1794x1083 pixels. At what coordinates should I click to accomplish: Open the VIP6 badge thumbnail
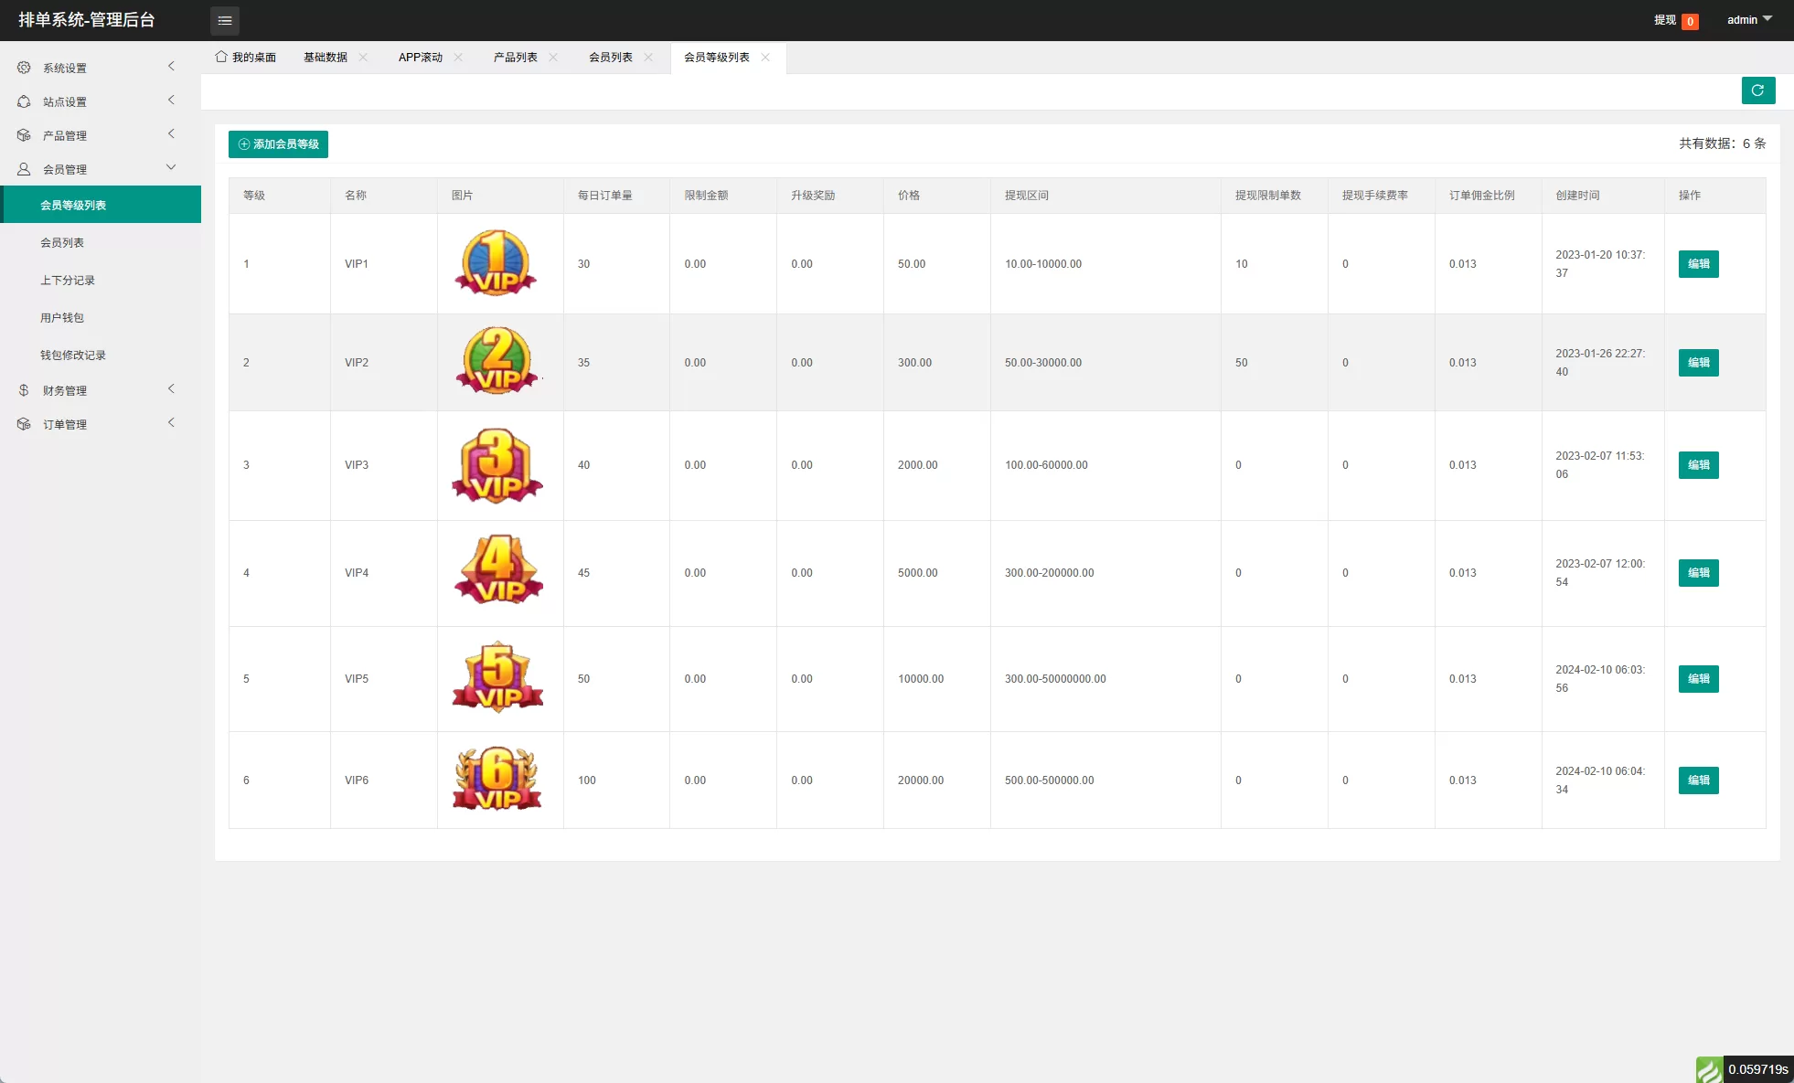(x=497, y=779)
